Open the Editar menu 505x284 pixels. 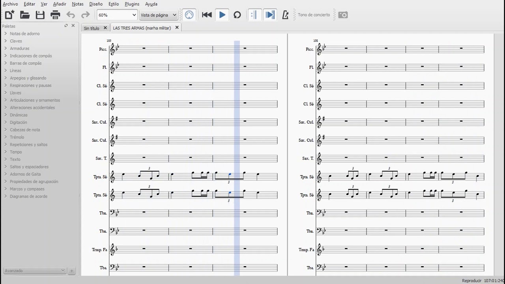click(30, 4)
